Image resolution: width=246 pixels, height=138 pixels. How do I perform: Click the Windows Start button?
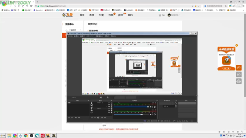click(x=3, y=136)
